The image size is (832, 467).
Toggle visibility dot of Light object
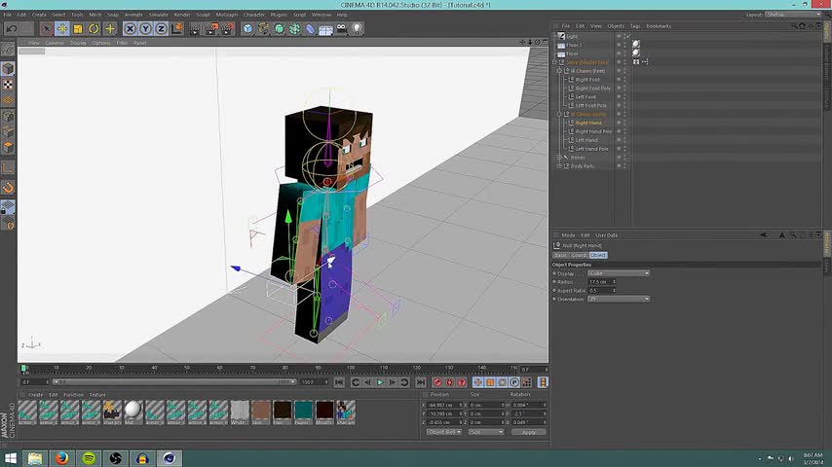click(x=619, y=36)
